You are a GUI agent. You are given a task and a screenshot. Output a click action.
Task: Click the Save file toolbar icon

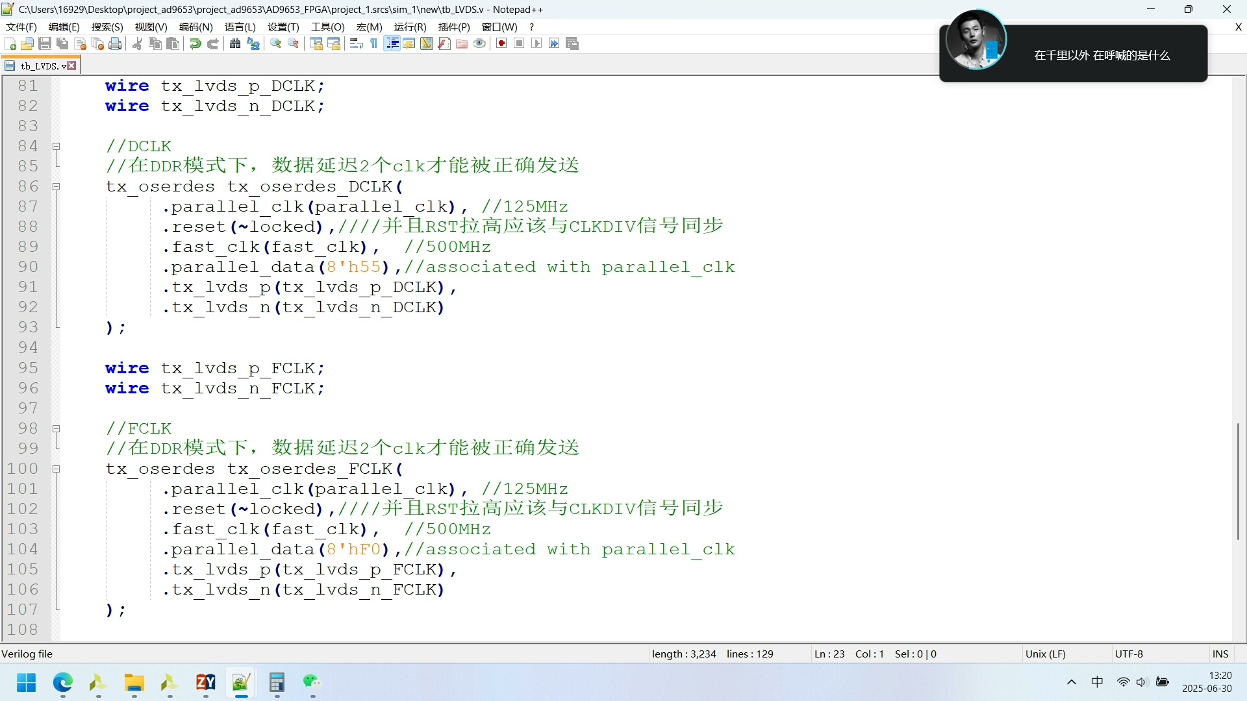coord(45,43)
